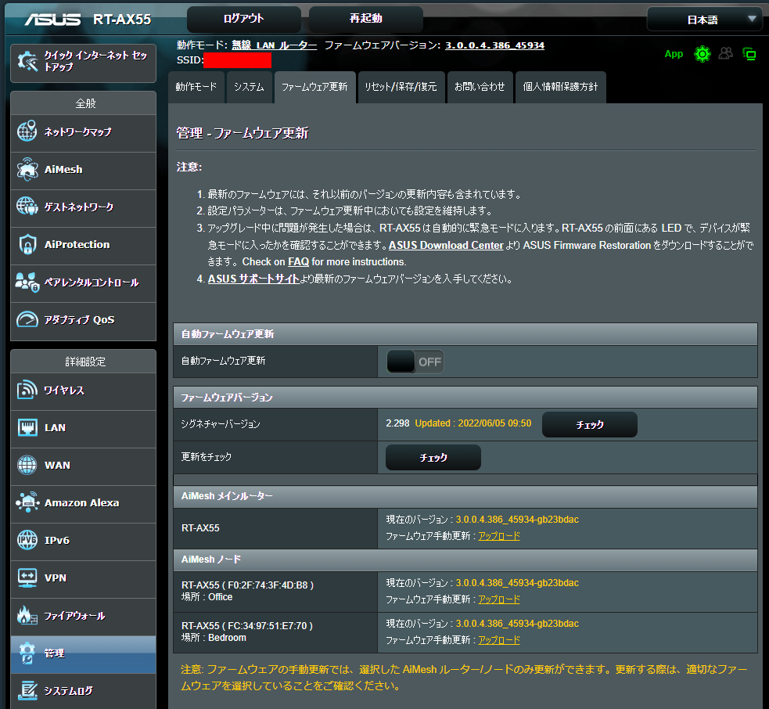Click the 詳細設定 section header

pos(84,362)
